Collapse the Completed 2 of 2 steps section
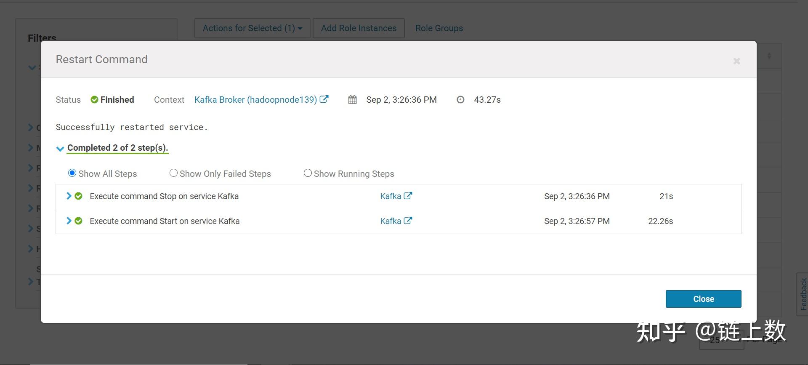 point(60,148)
